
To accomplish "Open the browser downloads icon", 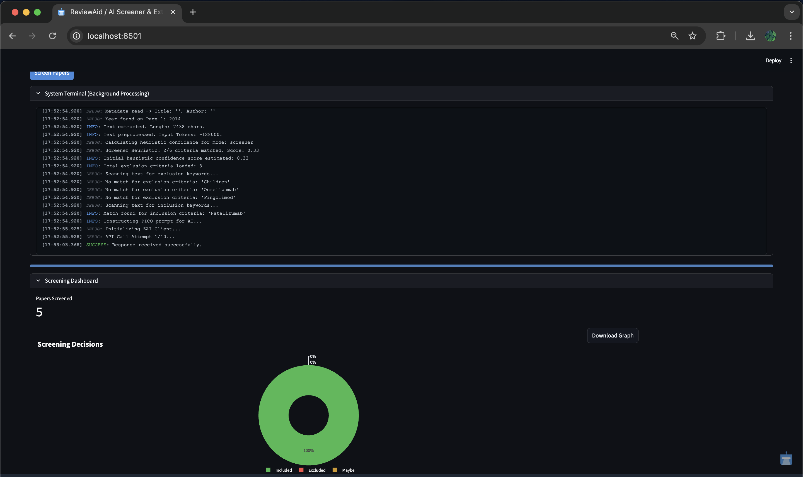I will pos(750,36).
